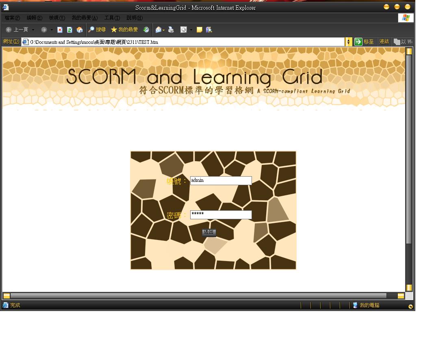The width and height of the screenshot is (434, 350).
Task: Click the Mail envelope icon
Action: (x=158, y=30)
